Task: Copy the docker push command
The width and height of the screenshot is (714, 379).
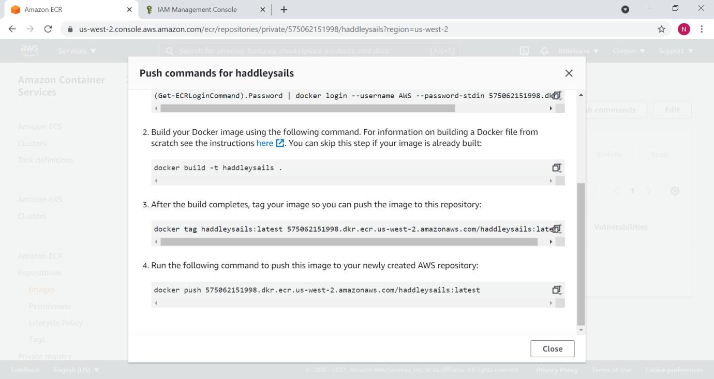Action: tap(556, 290)
